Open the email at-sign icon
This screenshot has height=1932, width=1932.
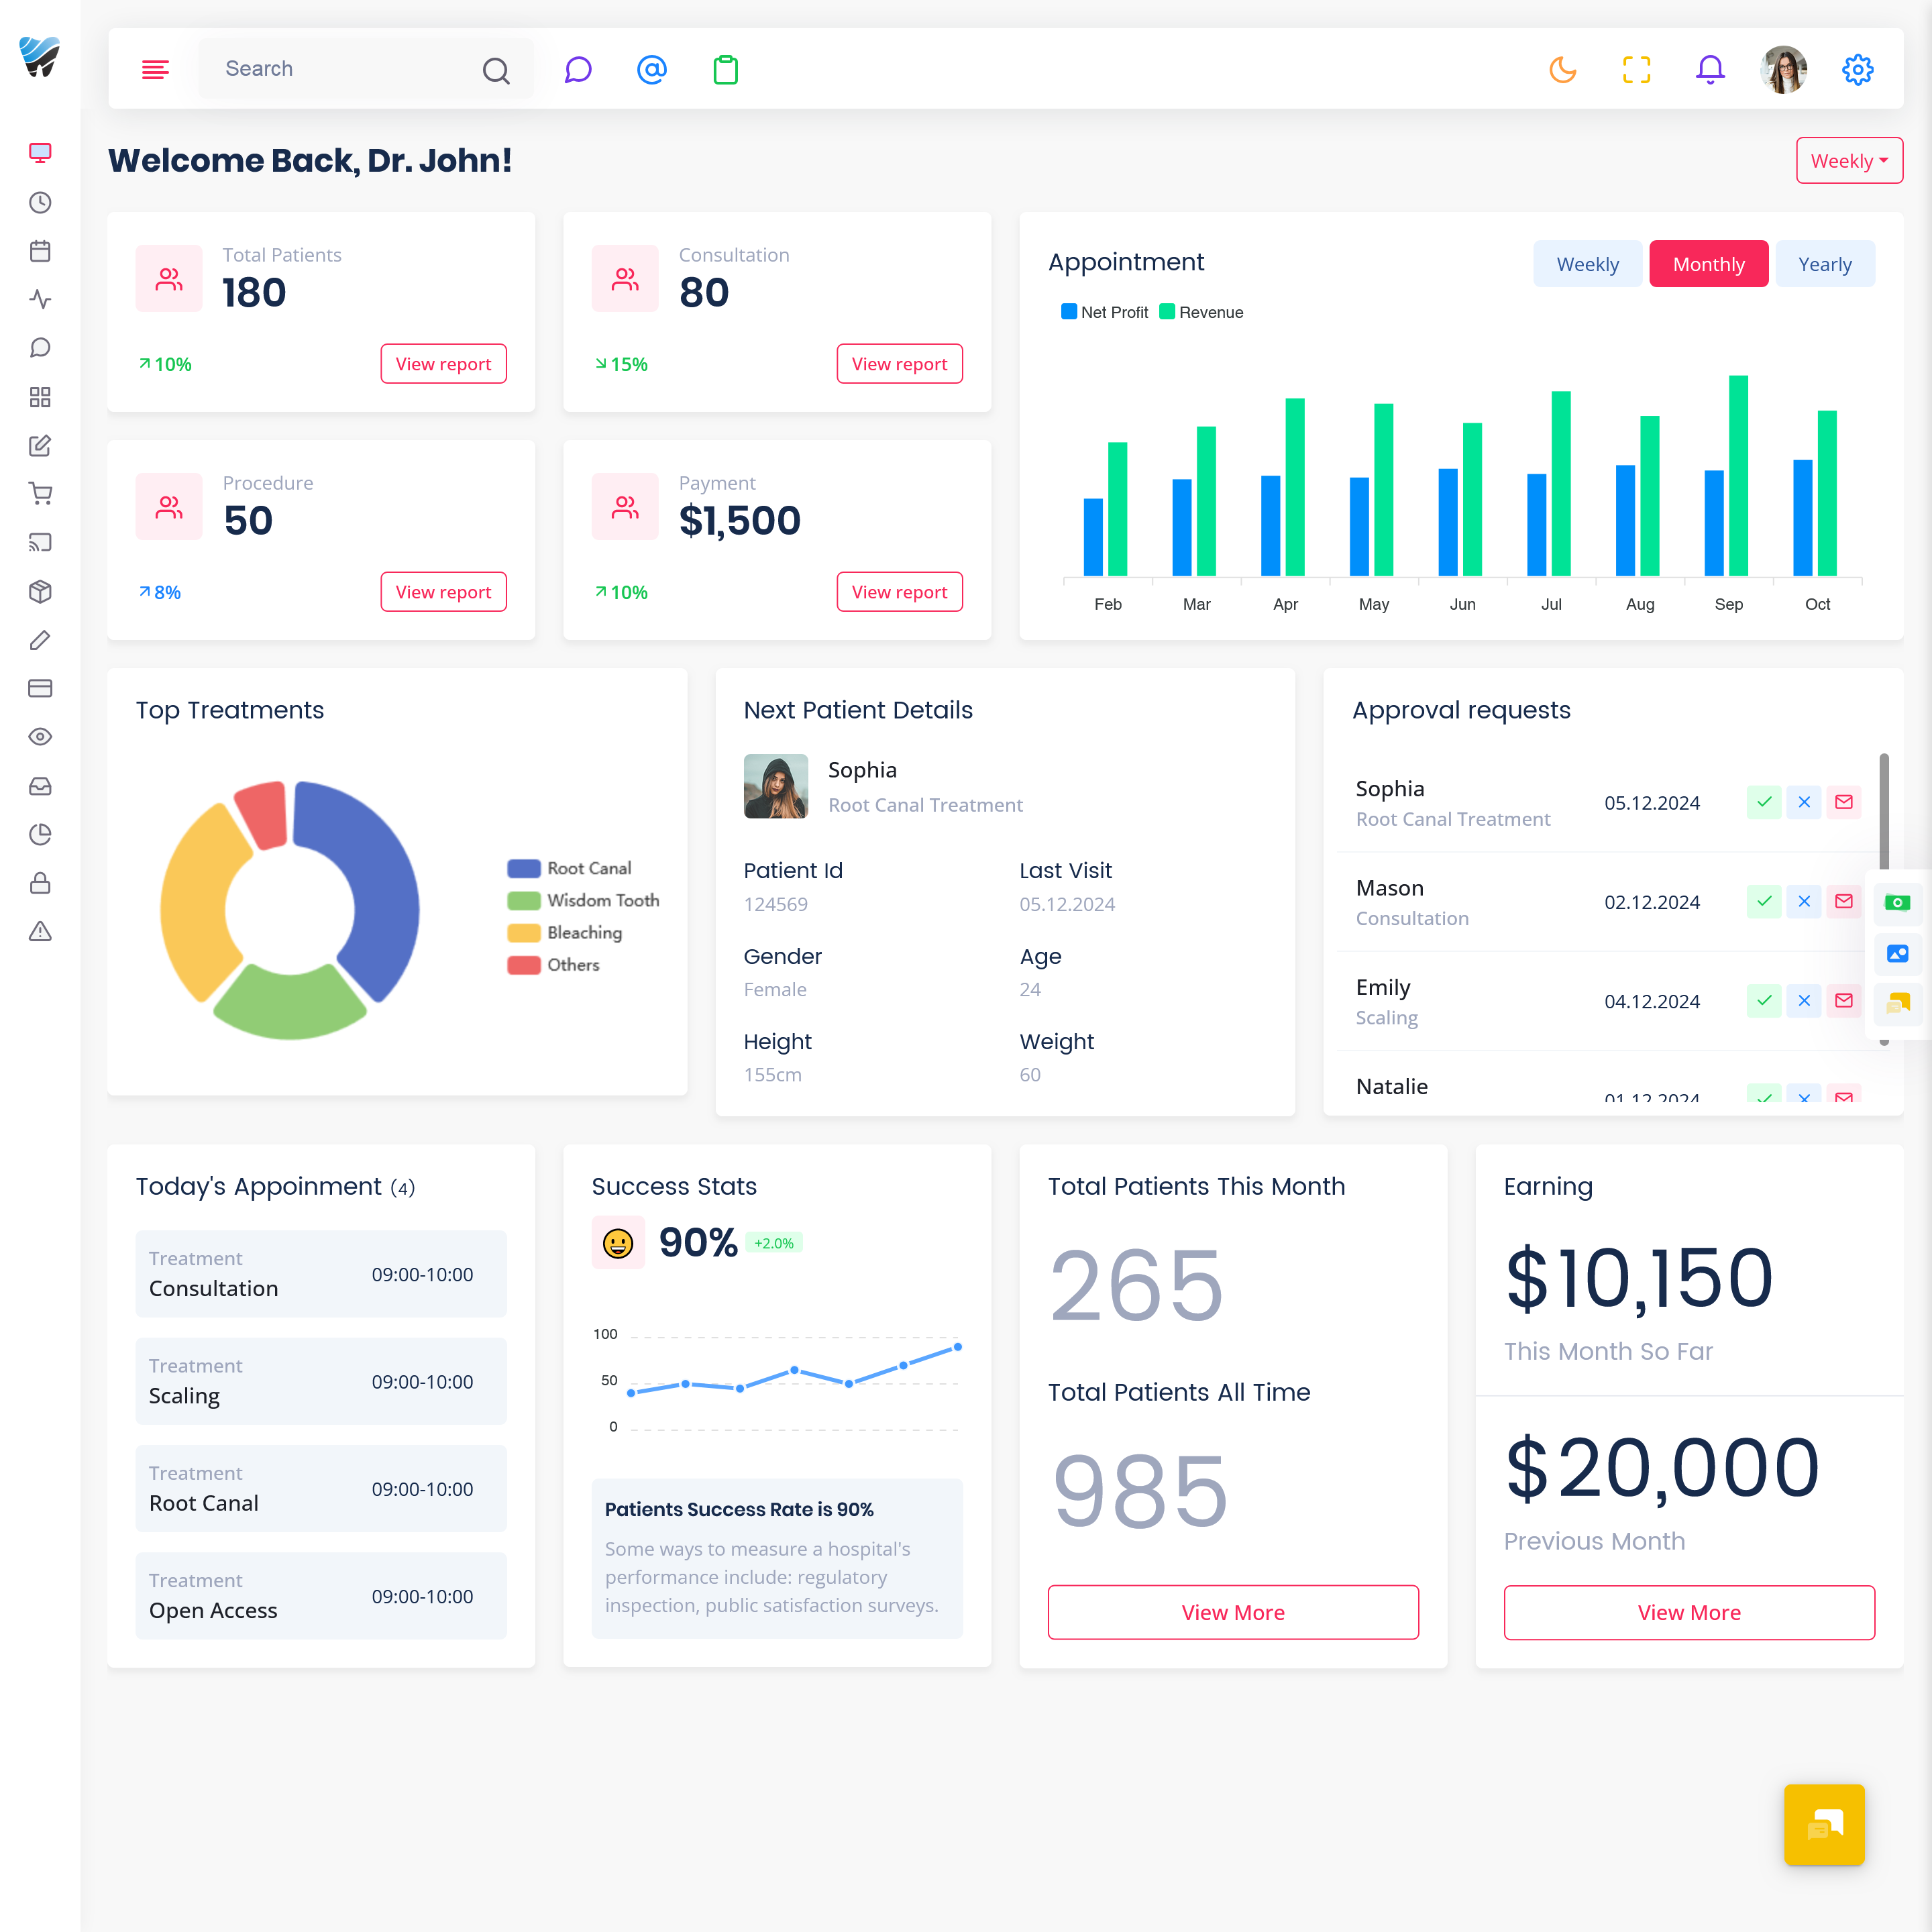tap(652, 69)
